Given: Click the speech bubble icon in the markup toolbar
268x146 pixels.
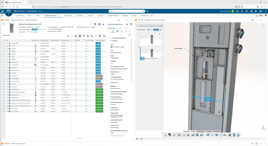Looking at the screenshot, I should click(212, 135).
